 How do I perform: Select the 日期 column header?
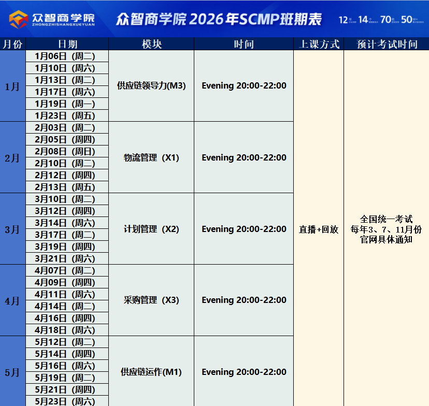pyautogui.click(x=67, y=44)
